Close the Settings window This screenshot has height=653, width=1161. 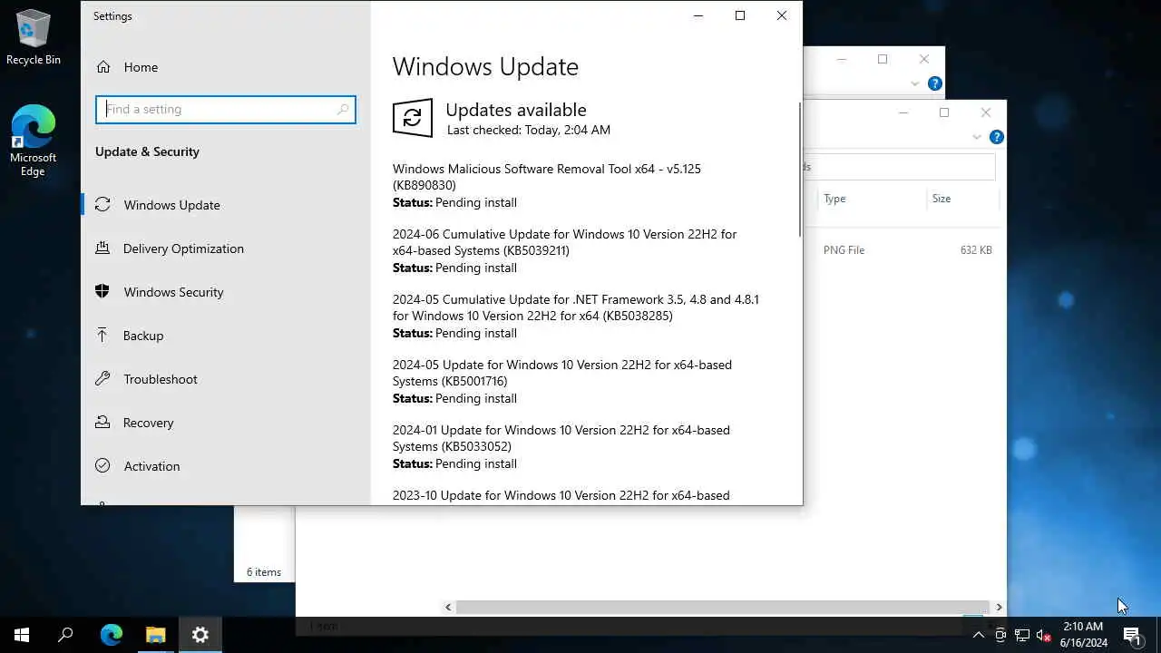coord(782,15)
